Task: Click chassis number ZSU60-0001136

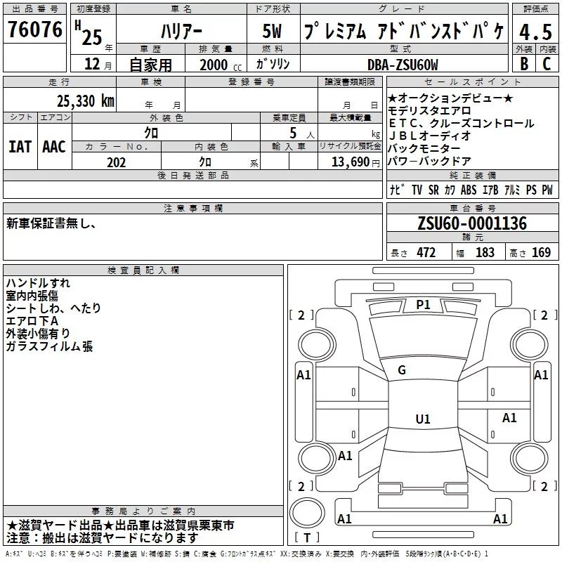Action: click(472, 223)
